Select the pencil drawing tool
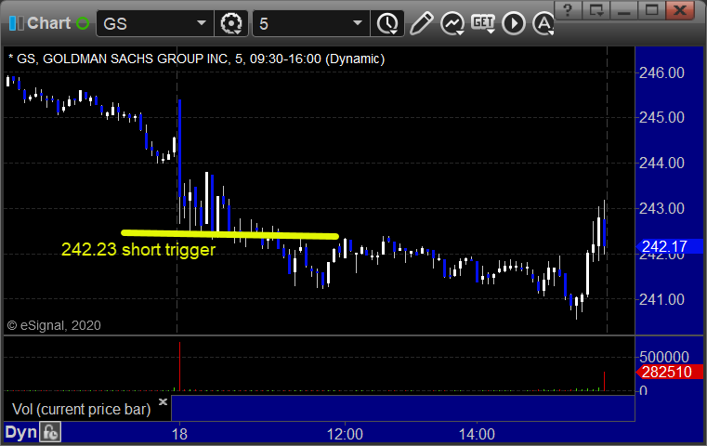The width and height of the screenshot is (707, 446). click(x=422, y=23)
